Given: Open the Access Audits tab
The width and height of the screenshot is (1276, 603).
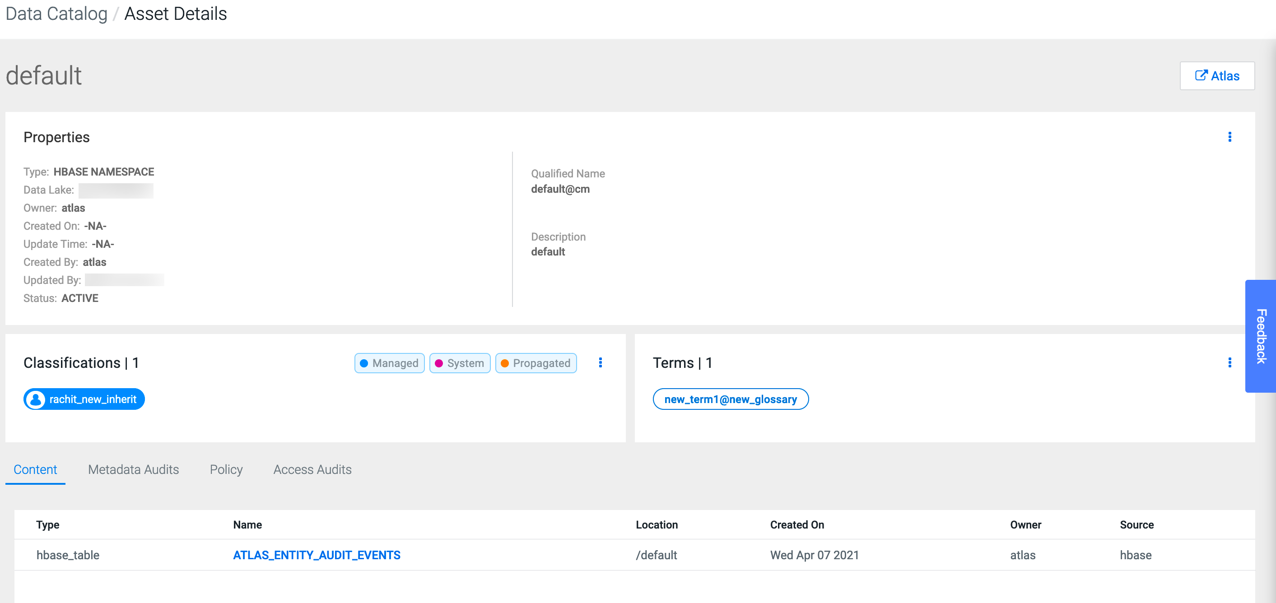Looking at the screenshot, I should [x=312, y=469].
